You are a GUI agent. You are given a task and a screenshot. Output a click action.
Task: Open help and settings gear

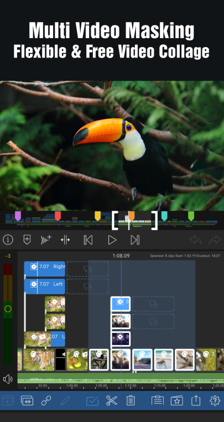point(215,400)
